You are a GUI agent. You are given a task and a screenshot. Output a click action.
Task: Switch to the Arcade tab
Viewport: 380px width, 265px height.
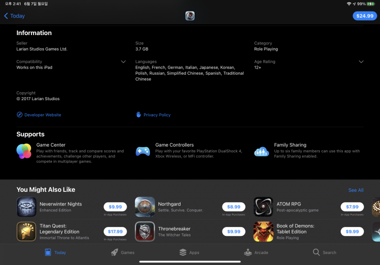[x=256, y=252]
